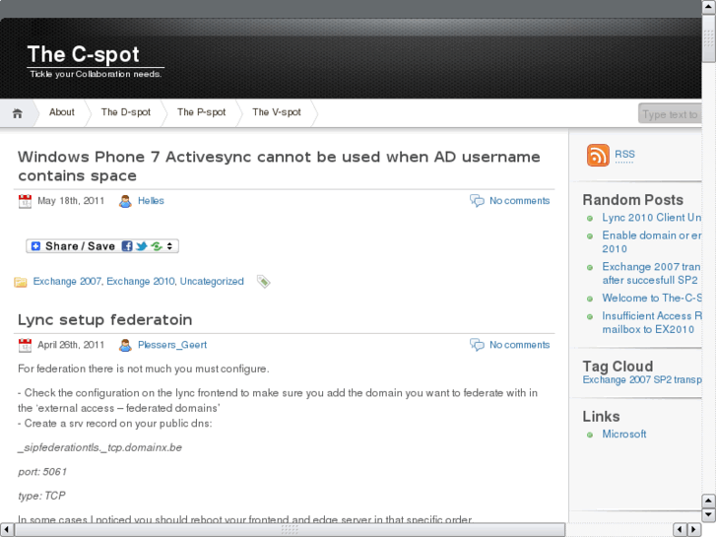
Task: Click author icon next to Plessers_Geert
Action: [125, 345]
